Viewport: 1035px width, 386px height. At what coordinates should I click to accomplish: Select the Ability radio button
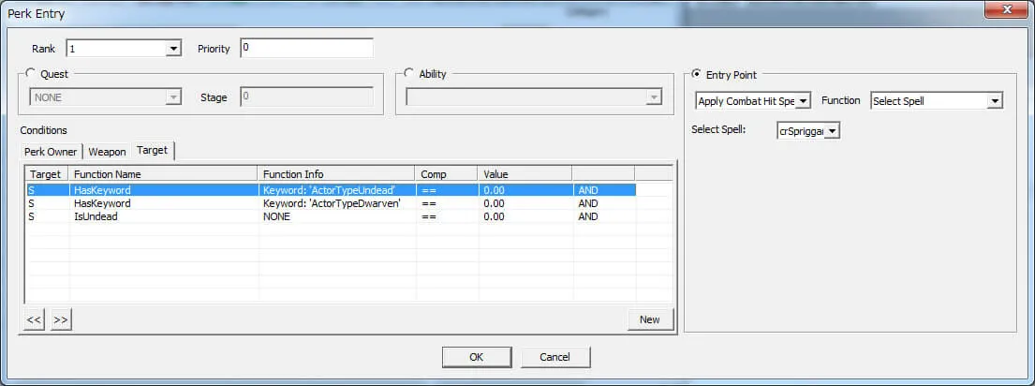408,74
